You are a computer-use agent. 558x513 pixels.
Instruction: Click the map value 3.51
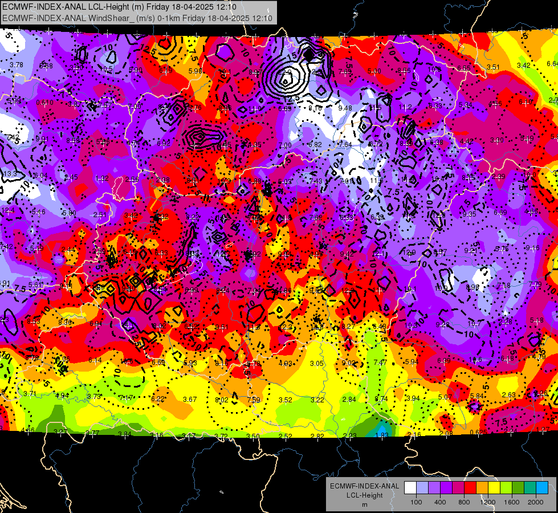coord(493,67)
